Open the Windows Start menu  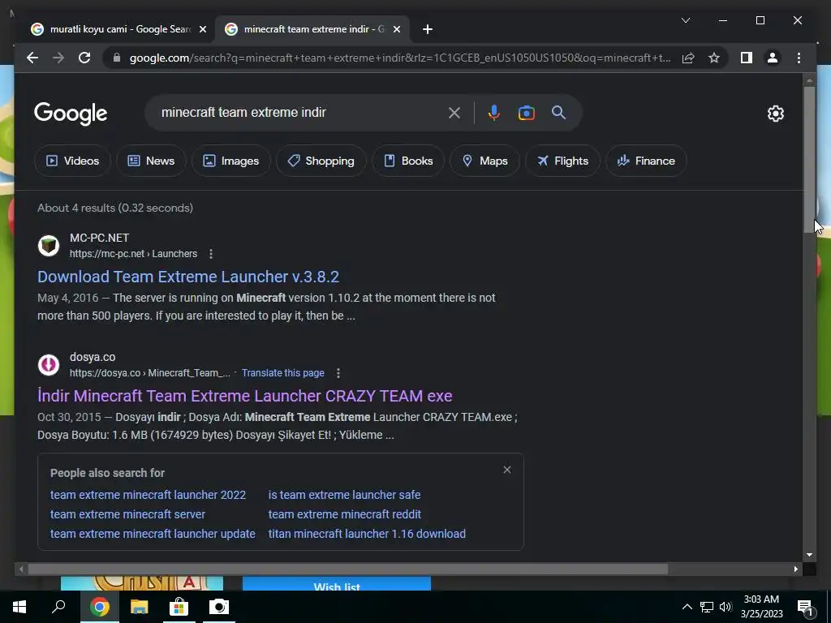(x=19, y=607)
